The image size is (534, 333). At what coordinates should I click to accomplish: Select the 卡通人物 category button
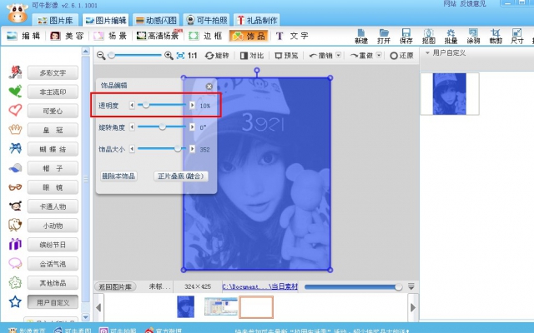point(53,206)
